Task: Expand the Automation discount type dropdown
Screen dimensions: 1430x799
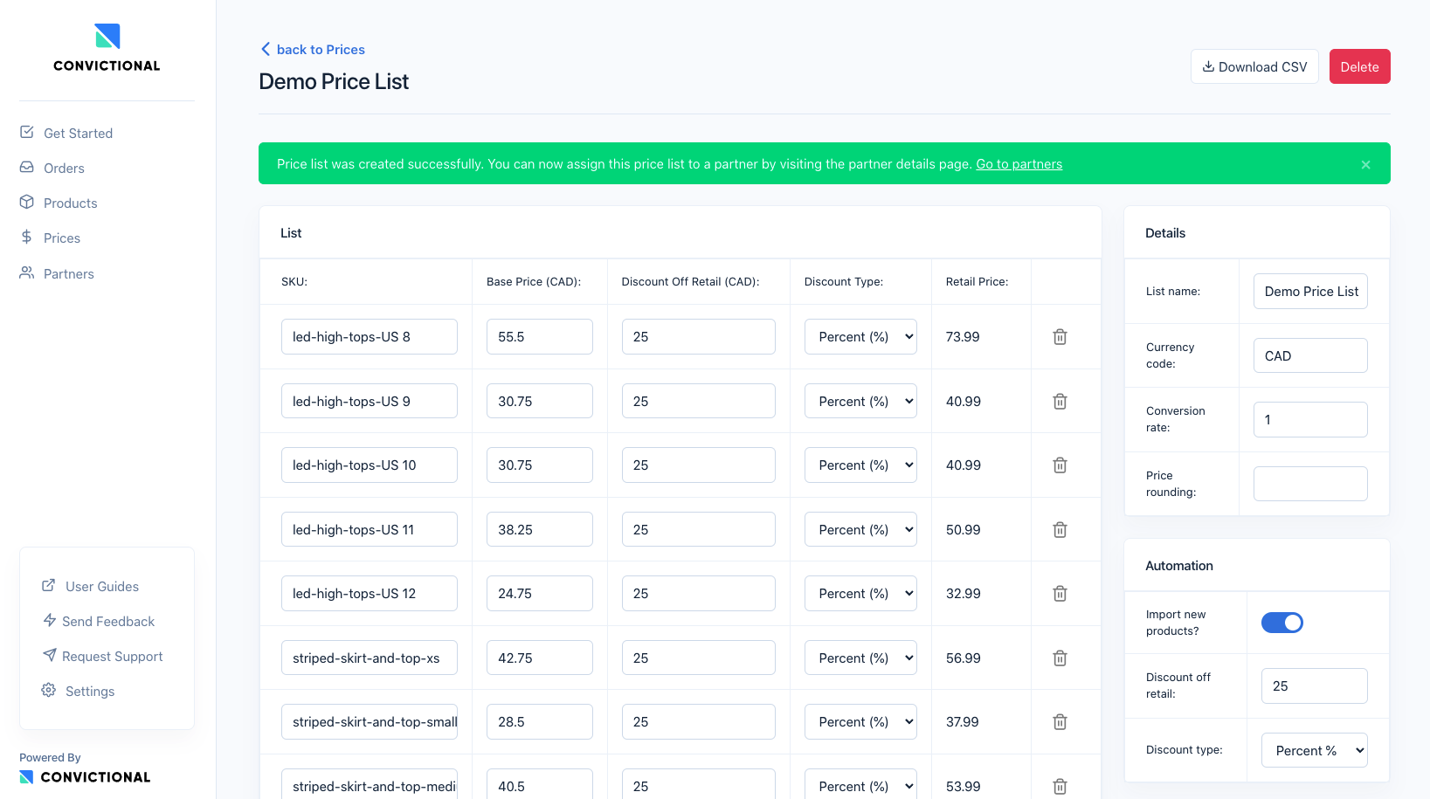Action: point(1314,750)
